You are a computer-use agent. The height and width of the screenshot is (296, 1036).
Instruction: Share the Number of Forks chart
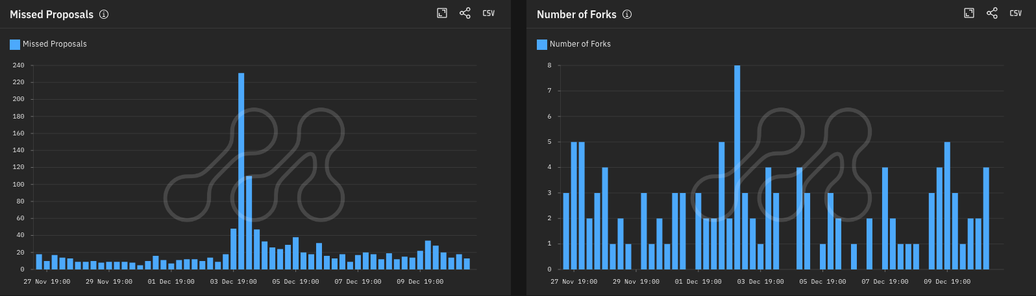pyautogui.click(x=992, y=13)
